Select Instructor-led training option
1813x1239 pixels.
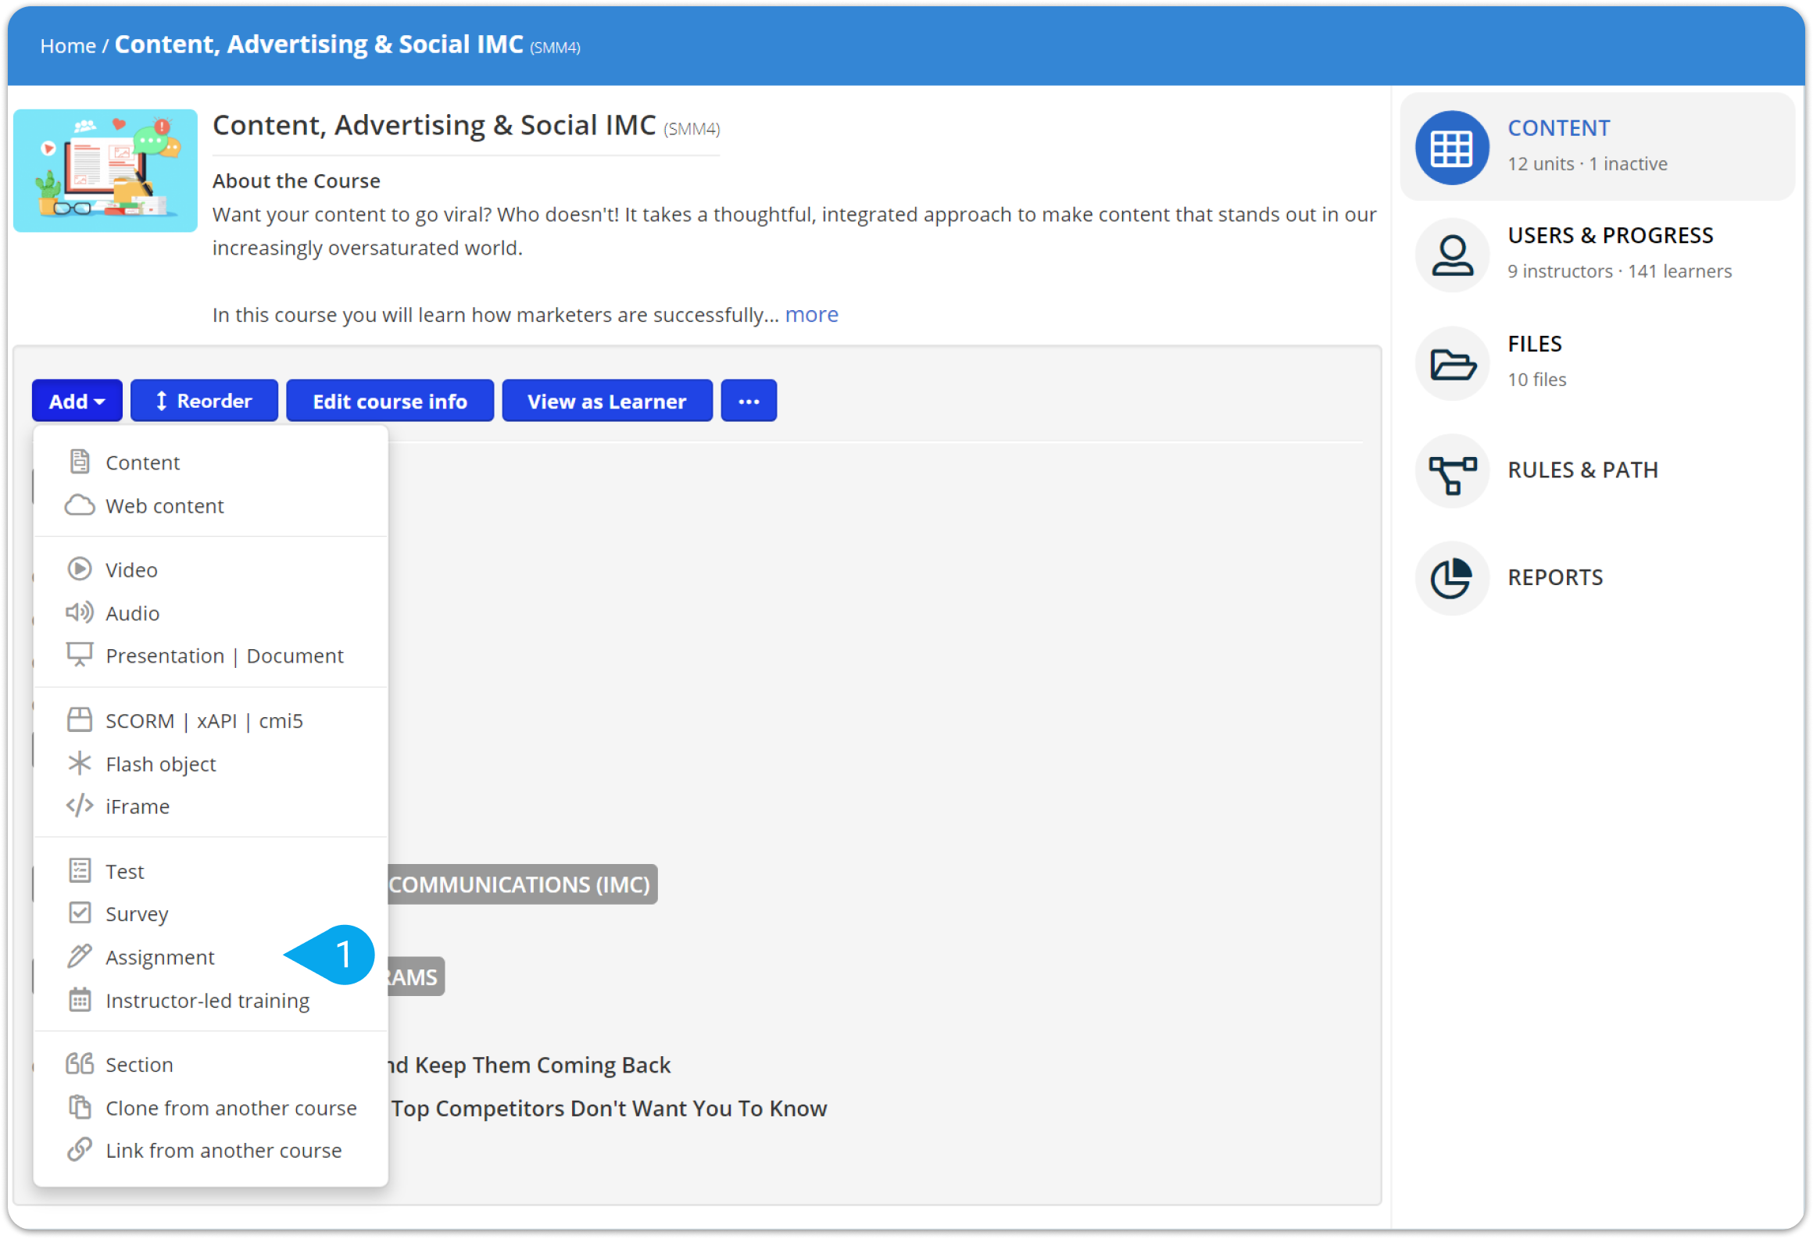[208, 999]
